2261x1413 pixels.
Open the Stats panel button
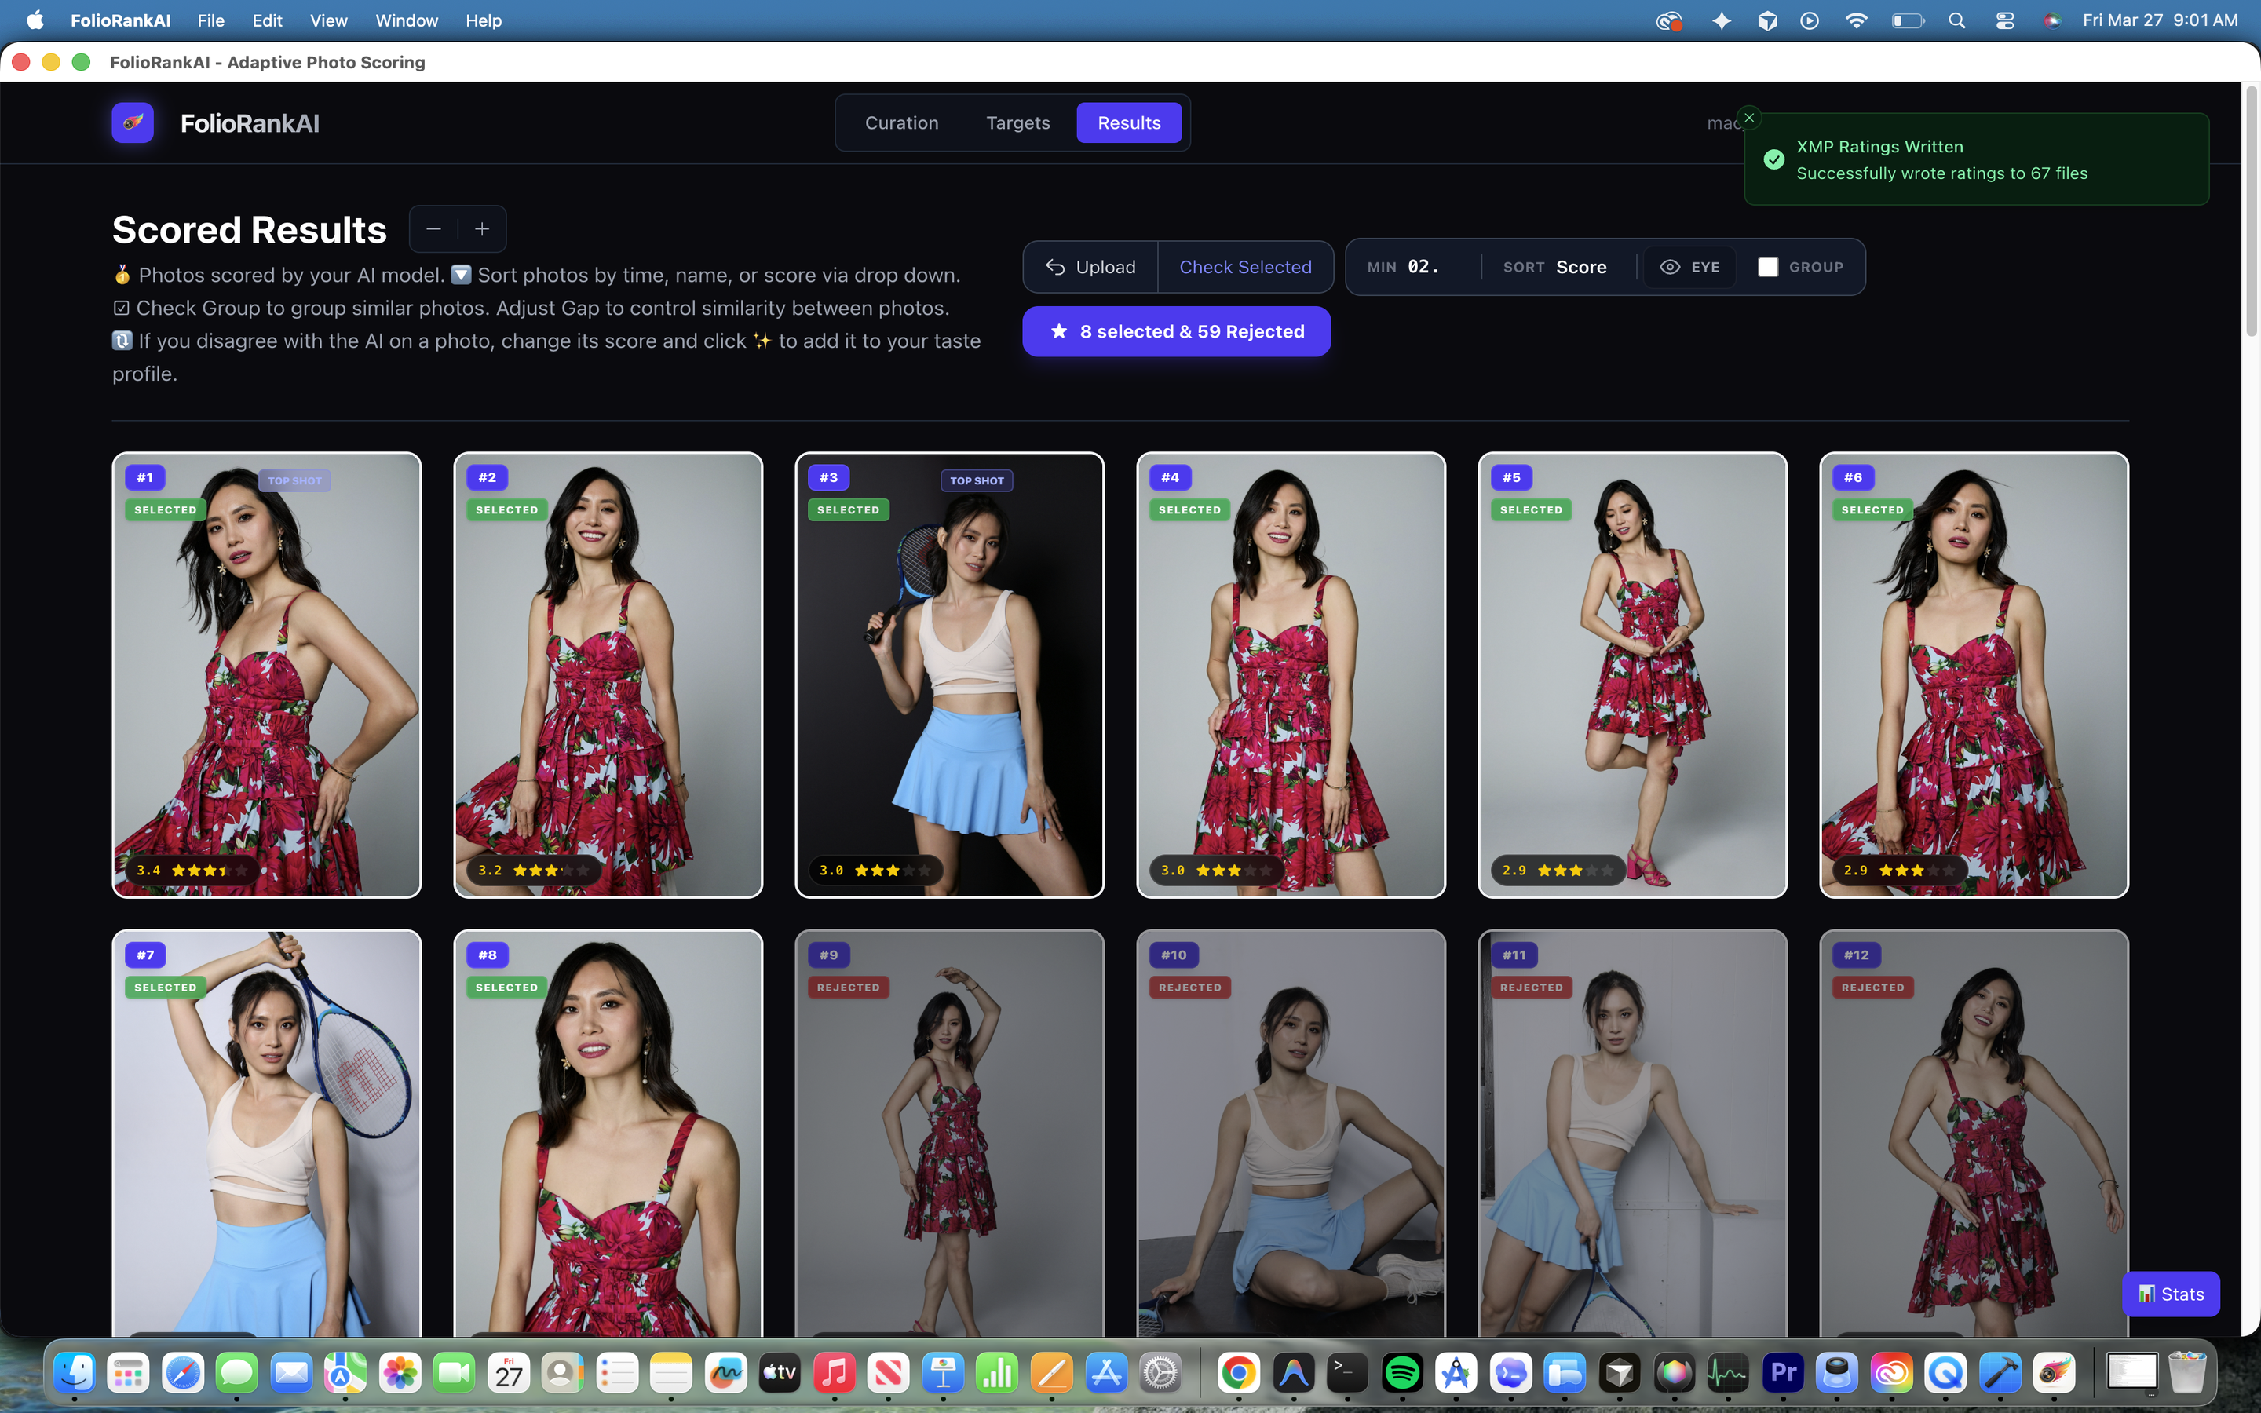[x=2171, y=1294]
